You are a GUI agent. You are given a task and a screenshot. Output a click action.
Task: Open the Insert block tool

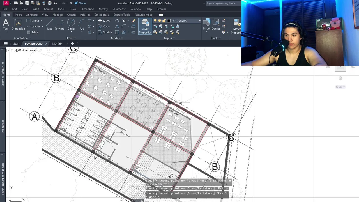pos(206,24)
